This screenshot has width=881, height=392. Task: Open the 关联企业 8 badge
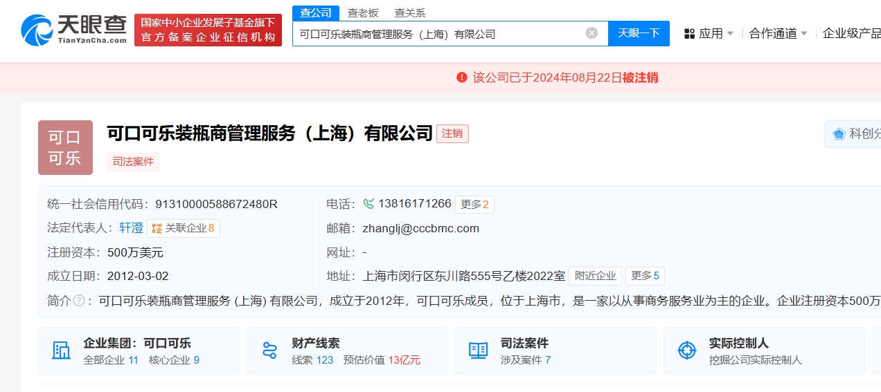(184, 228)
